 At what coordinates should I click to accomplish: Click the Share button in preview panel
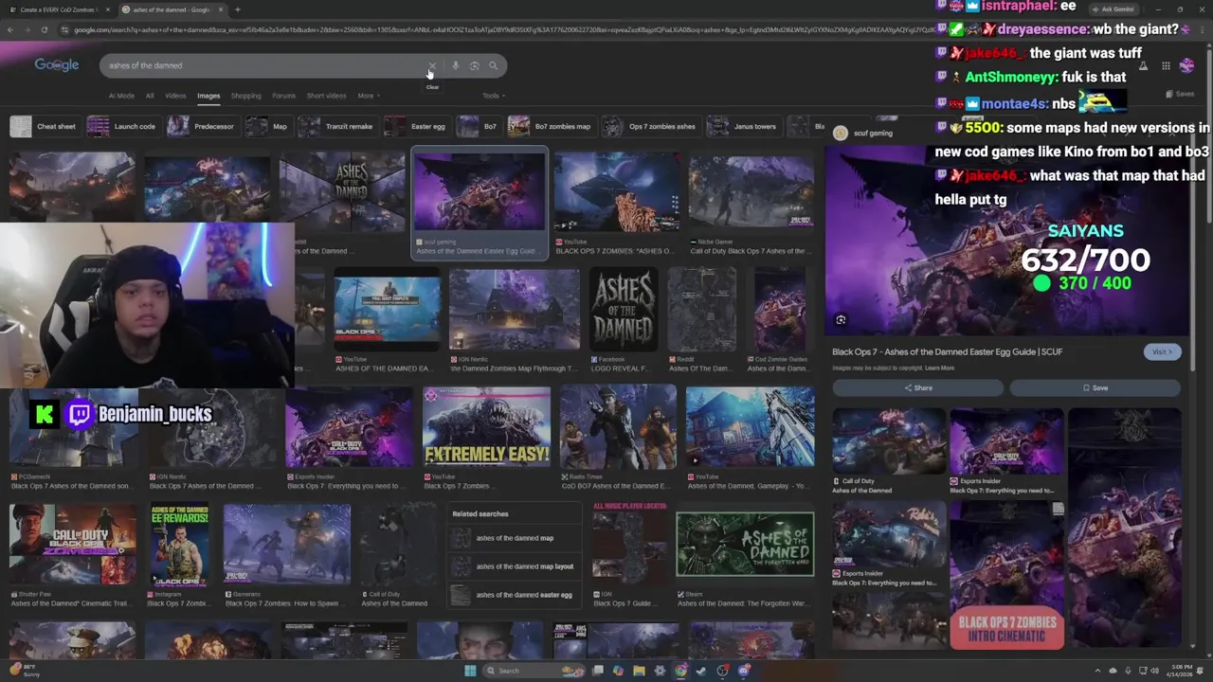click(x=918, y=387)
